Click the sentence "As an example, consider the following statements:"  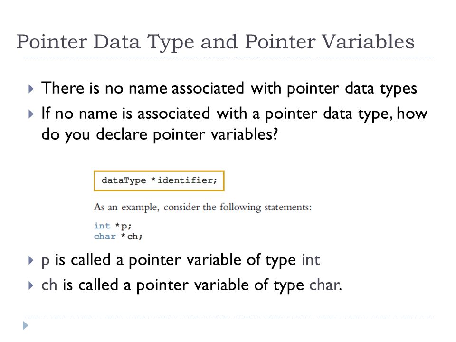coord(203,208)
